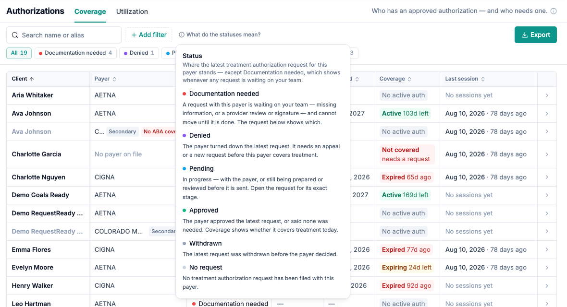Switch to the Coverage tab
567x307 pixels.
coord(90,12)
